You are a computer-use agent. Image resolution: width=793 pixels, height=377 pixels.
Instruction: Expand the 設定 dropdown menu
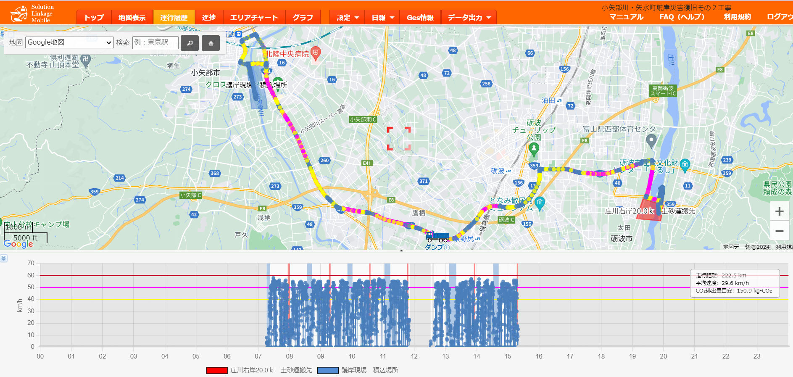click(348, 18)
